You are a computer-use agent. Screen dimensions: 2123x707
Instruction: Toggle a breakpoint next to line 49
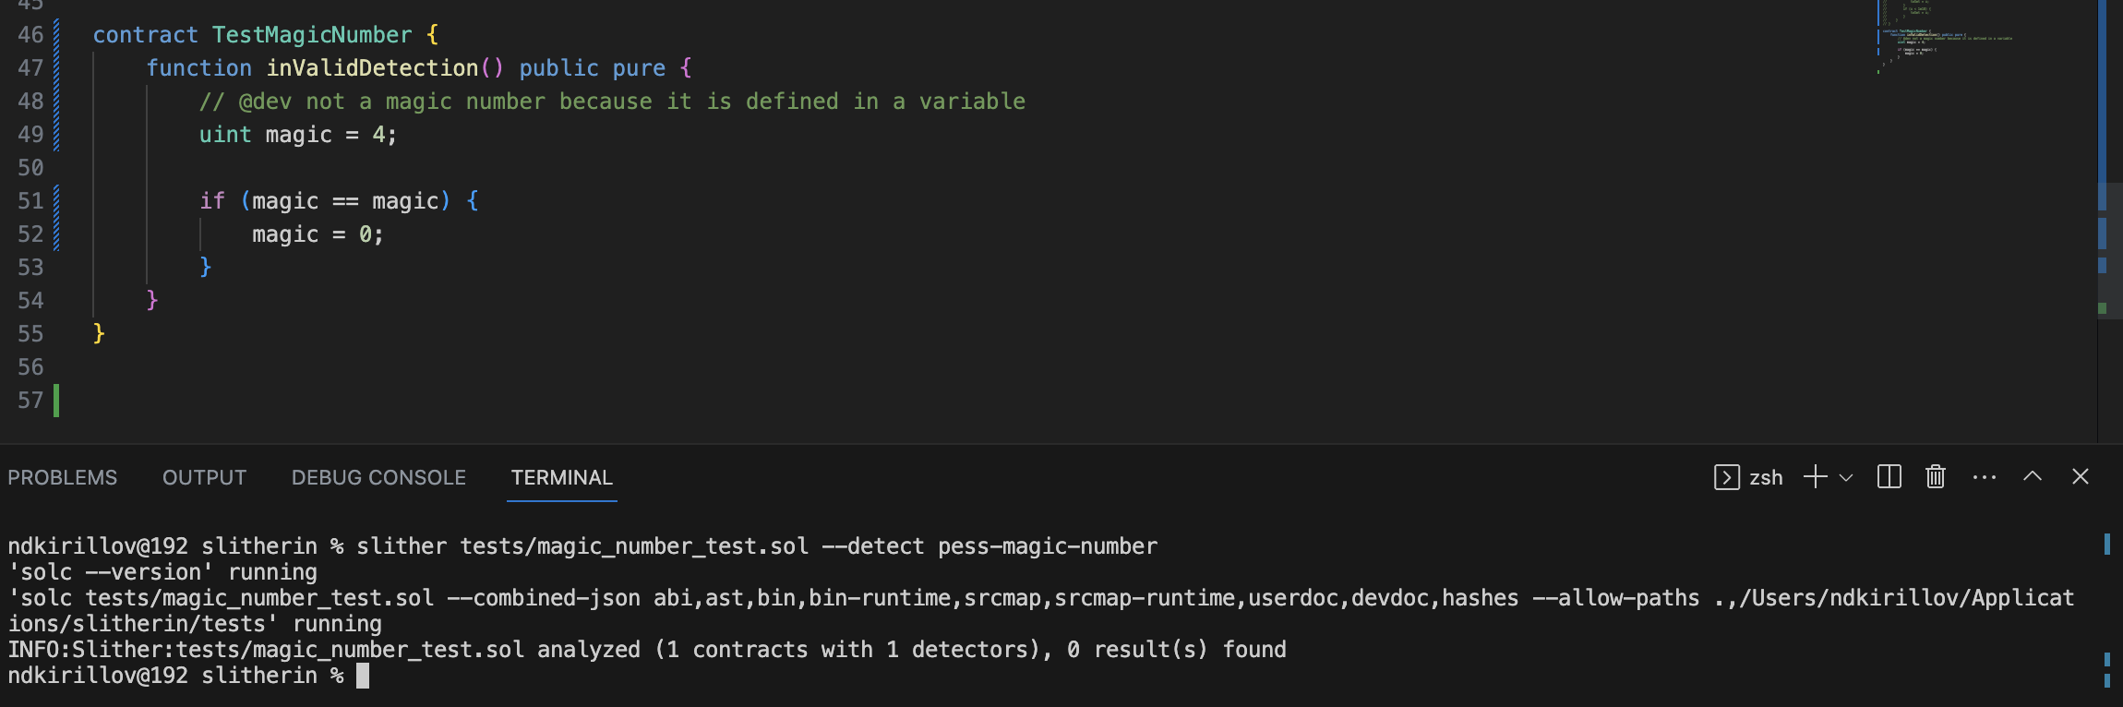[x=13, y=134]
